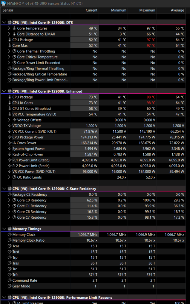The height and width of the screenshot is (304, 190).
Task: Click the Sensor column header
Action: point(35,10)
